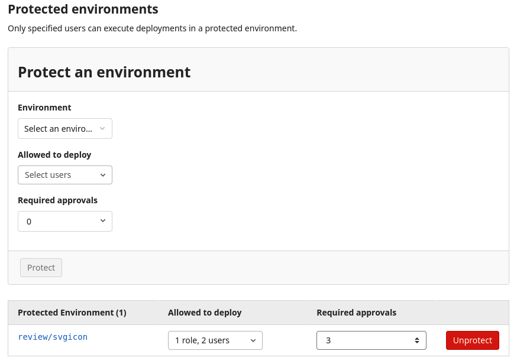Open the review/svgicon environment link
This screenshot has height=364, width=517.
tap(53, 337)
